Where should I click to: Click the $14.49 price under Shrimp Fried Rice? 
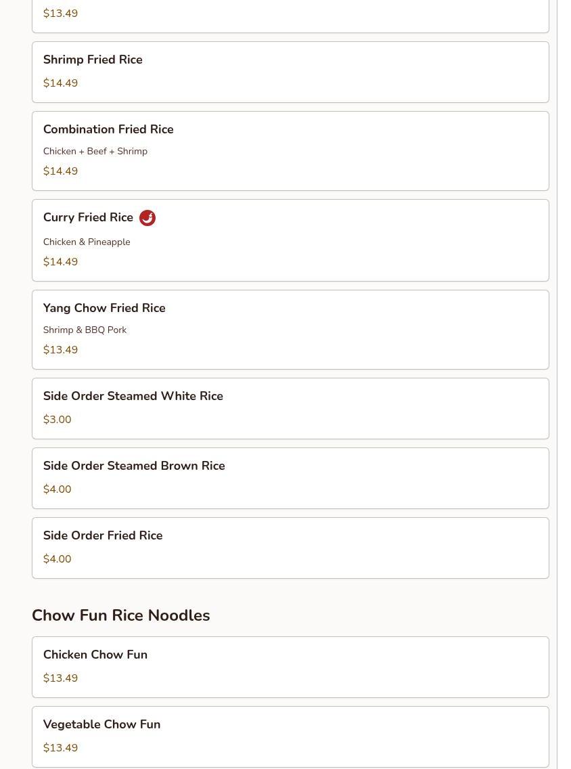point(60,83)
